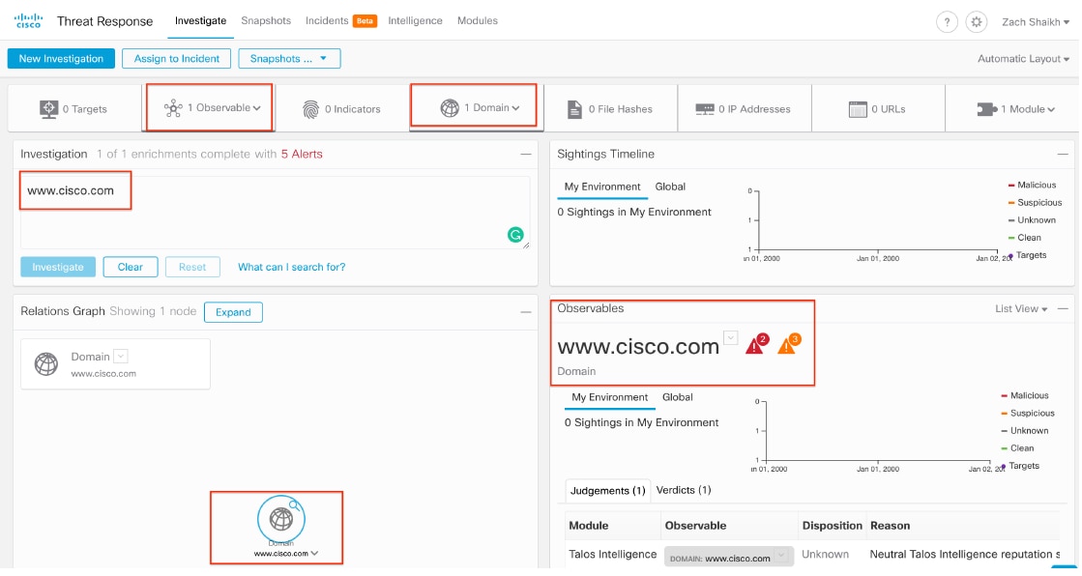Screen dimensions: 1082x576
Task: Open the www.cisco.com graph node chevron
Action: pyautogui.click(x=314, y=553)
